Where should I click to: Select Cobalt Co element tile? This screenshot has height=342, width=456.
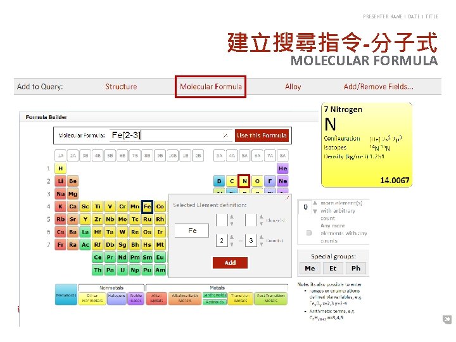point(160,206)
